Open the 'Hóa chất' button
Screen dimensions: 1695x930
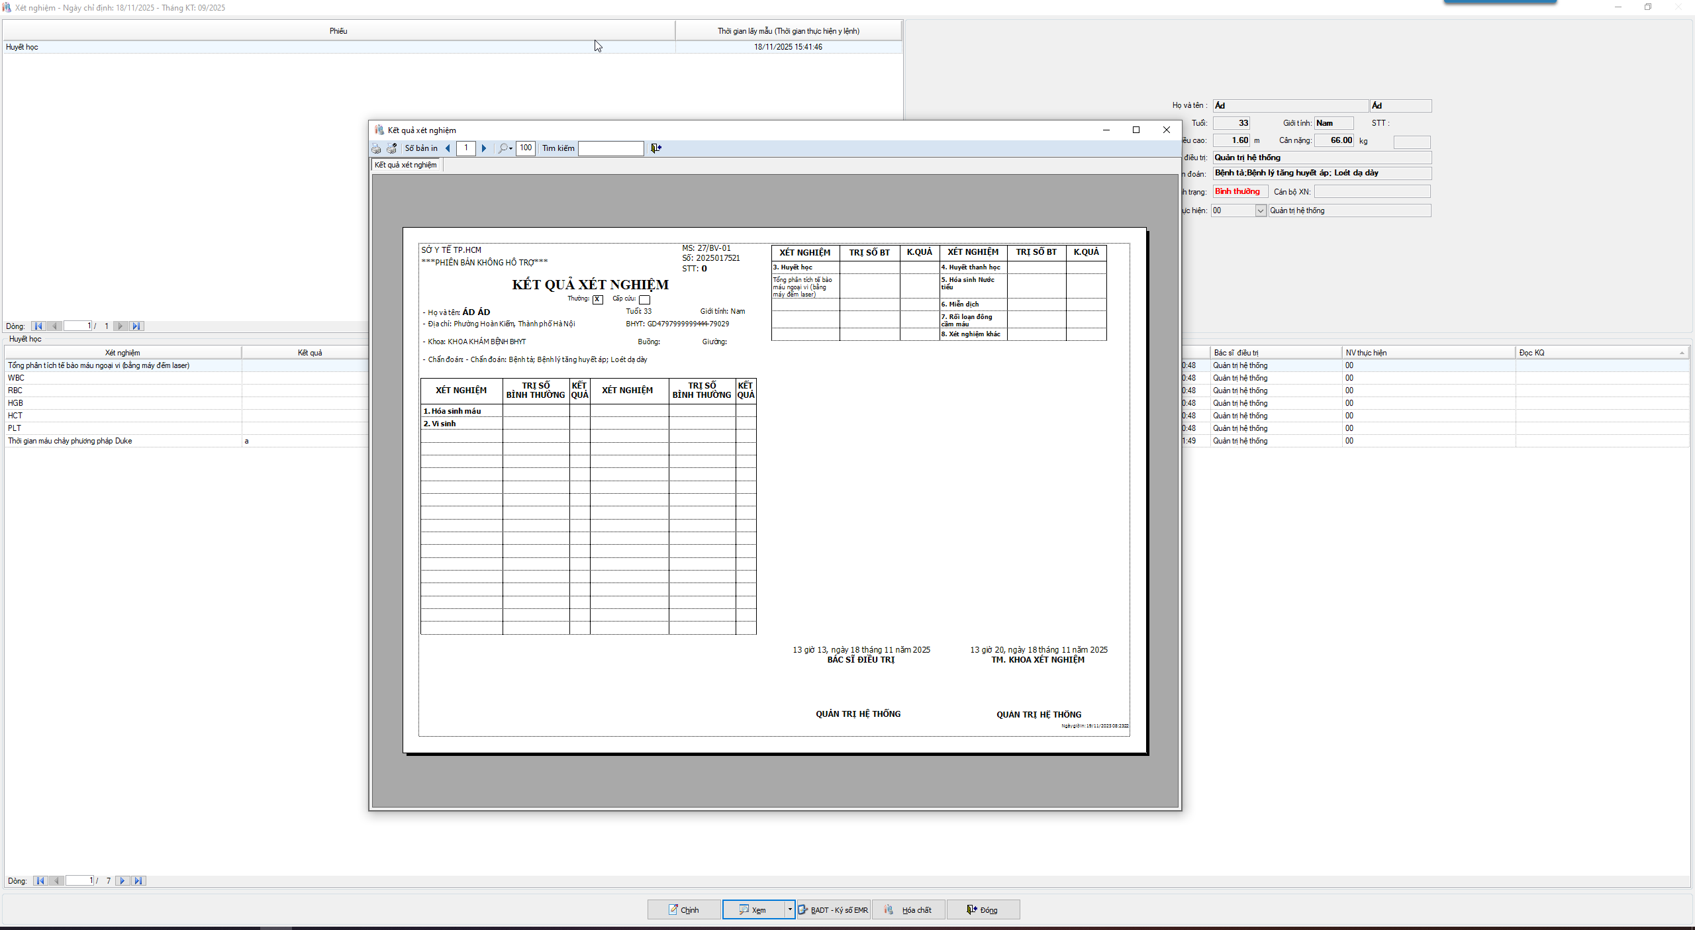(x=908, y=909)
